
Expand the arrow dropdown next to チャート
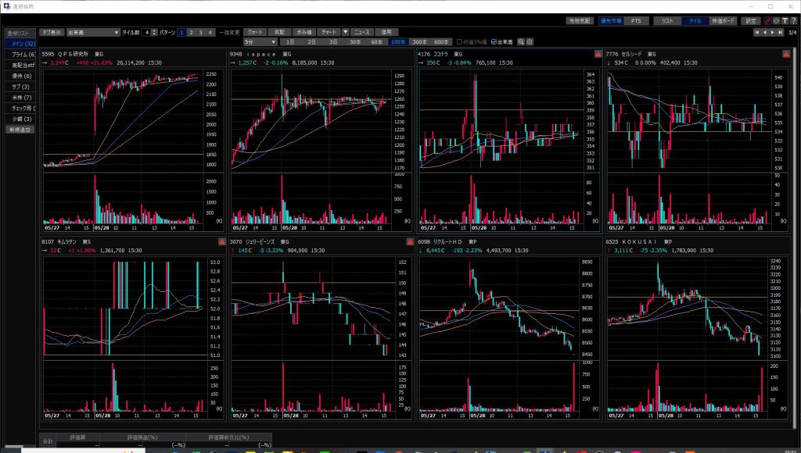[x=345, y=32]
